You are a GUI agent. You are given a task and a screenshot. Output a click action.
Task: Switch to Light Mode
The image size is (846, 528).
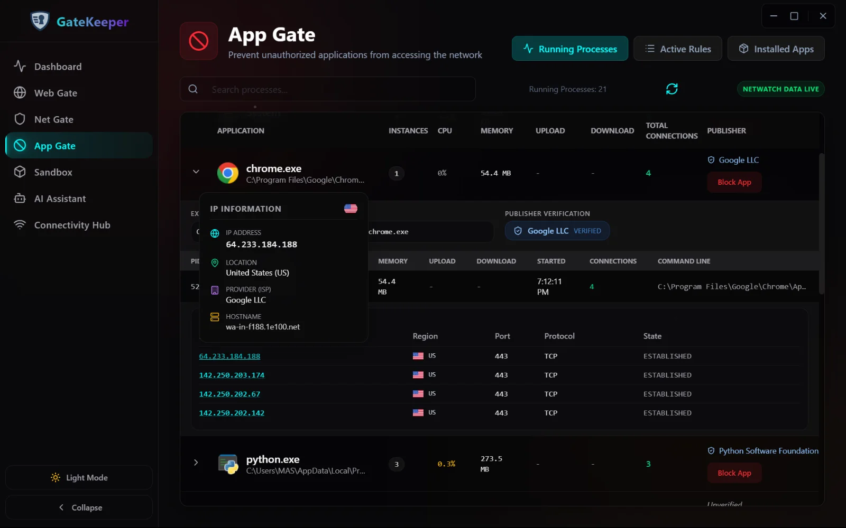click(x=79, y=477)
